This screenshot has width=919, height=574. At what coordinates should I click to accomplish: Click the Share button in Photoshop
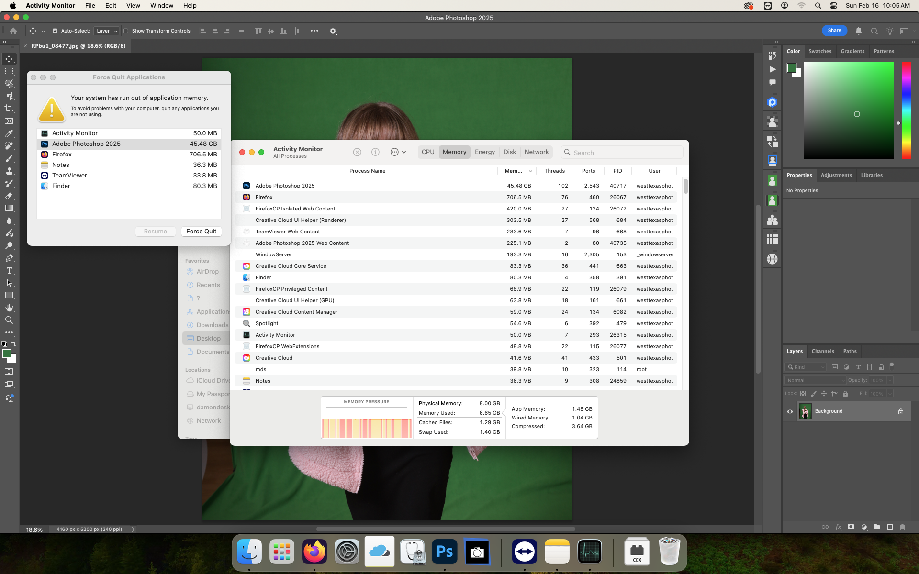[834, 31]
